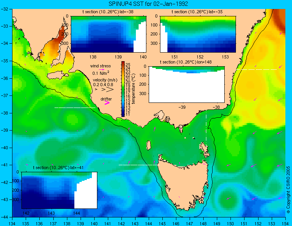Click the '134' longitude label on bottom axis
The width and height of the screenshot is (292, 226).
pos(12,224)
